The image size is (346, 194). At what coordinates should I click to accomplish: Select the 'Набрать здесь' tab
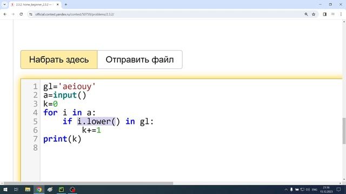pyautogui.click(x=59, y=60)
